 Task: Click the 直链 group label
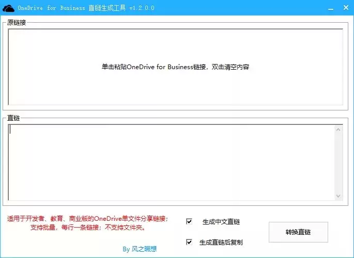[x=13, y=118]
